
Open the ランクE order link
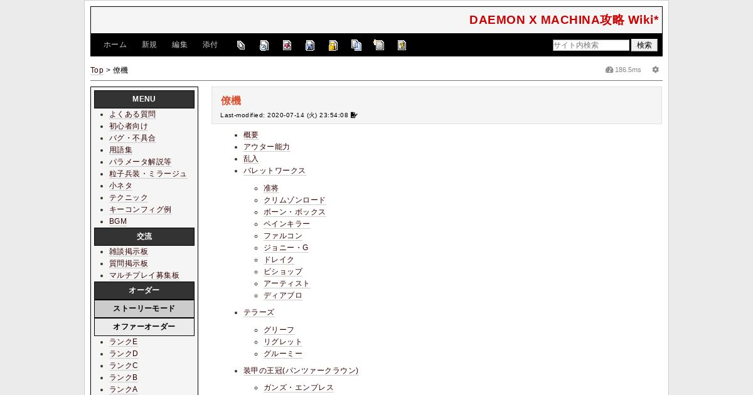pyautogui.click(x=123, y=342)
